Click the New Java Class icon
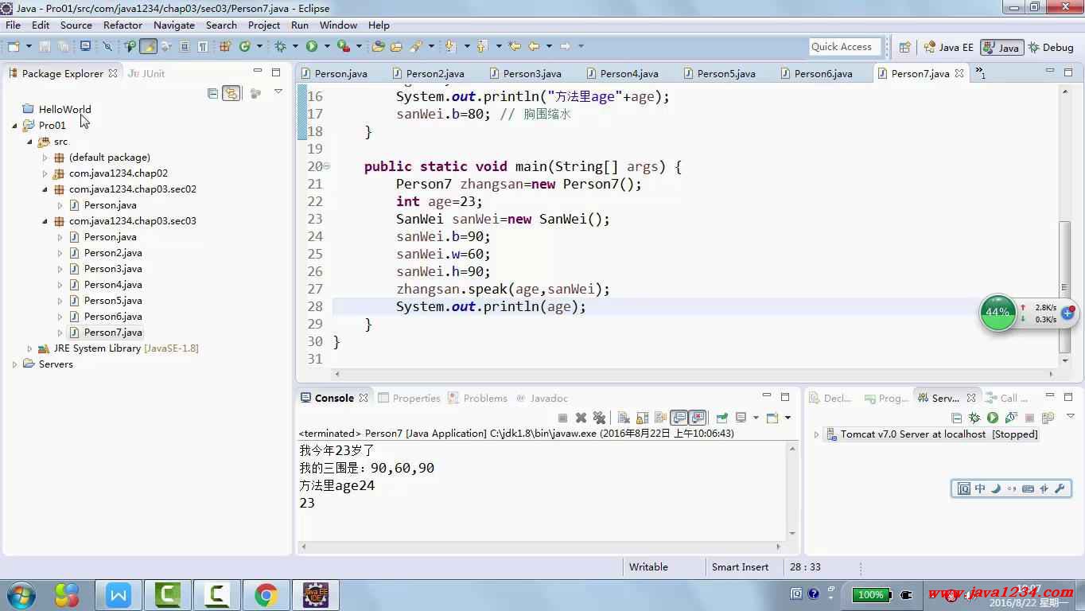This screenshot has height=611, width=1085. point(245,46)
